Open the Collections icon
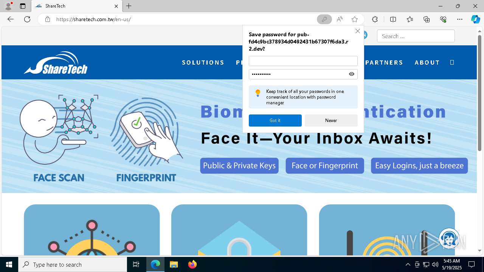This screenshot has width=484, height=272. tap(427, 19)
